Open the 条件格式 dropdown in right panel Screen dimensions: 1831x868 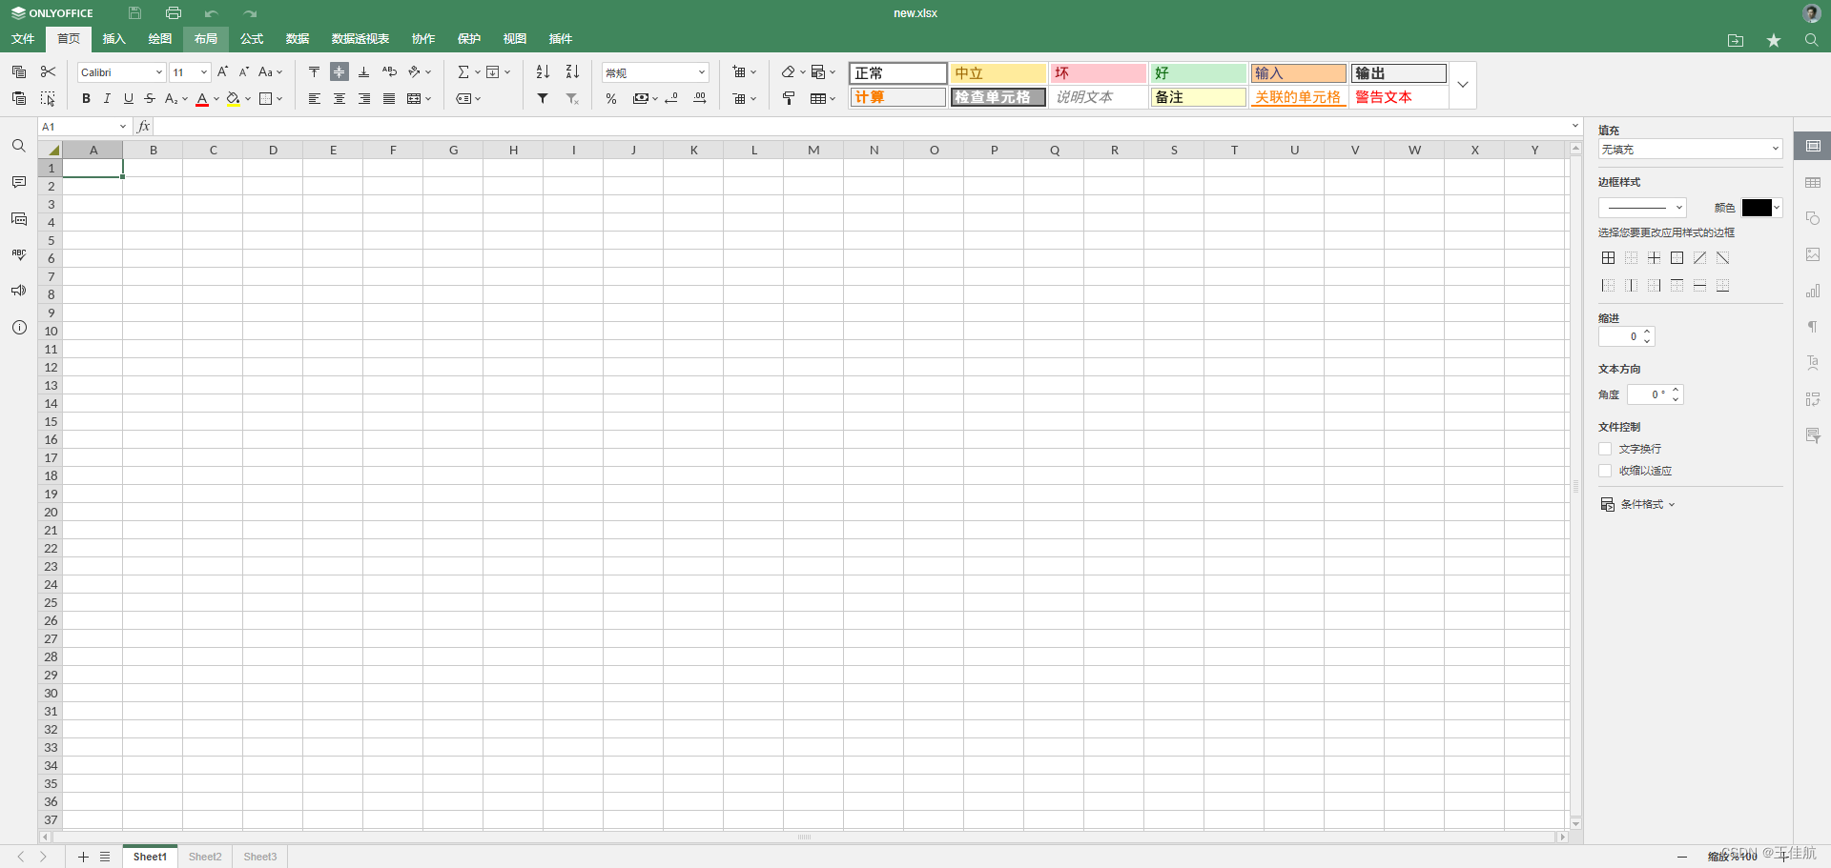pyautogui.click(x=1637, y=504)
